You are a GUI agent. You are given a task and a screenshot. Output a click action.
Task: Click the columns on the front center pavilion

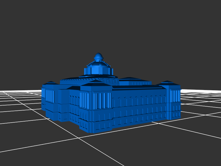[95, 101]
